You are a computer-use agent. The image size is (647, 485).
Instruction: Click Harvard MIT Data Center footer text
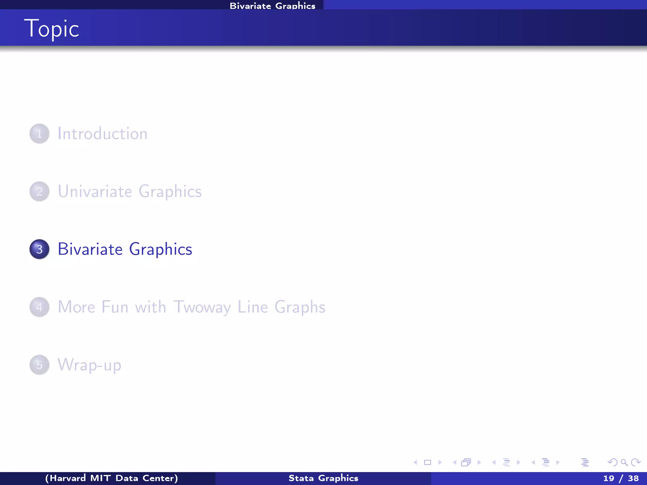coord(112,478)
